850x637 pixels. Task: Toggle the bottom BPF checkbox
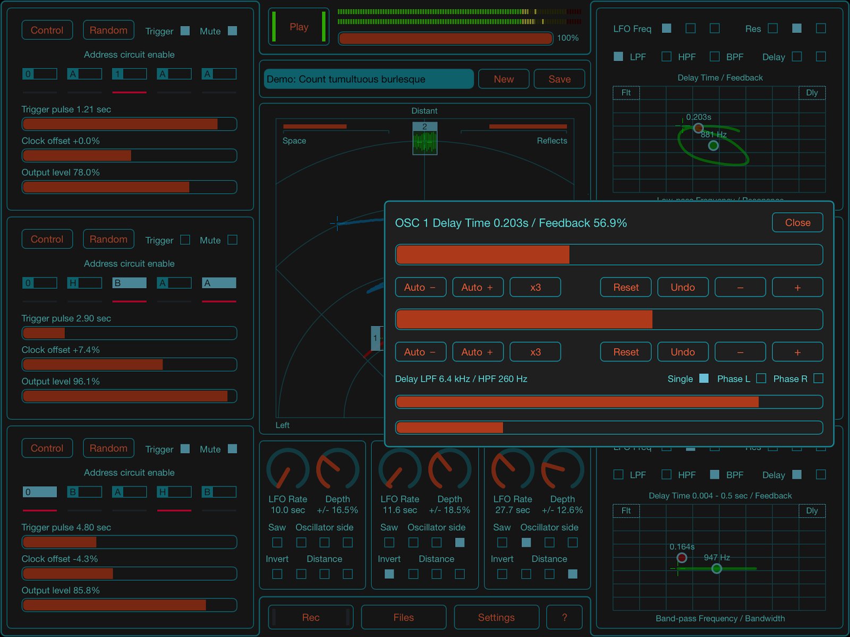coord(715,475)
